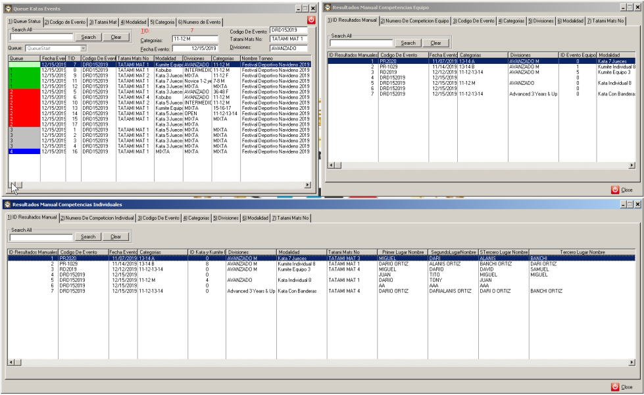Close the Competencias Equipo window via Close button
Screen dimensions: 644x395
pos(622,190)
